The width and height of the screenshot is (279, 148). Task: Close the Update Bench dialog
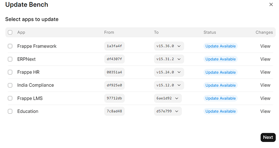coord(271,4)
